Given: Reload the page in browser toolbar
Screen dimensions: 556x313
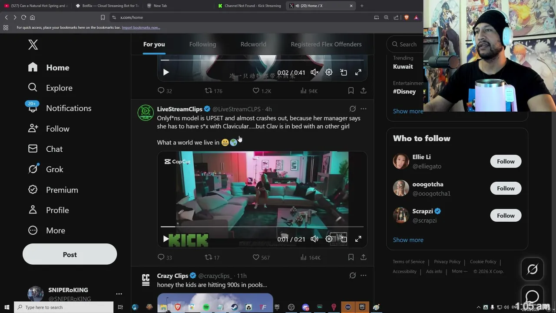Looking at the screenshot, I should click(x=23, y=17).
